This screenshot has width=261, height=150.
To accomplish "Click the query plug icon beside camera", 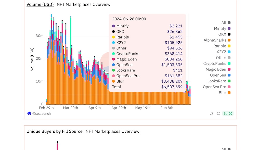I will point(212,114).
